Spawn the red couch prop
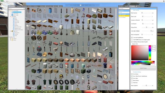Image resolution: width=165 pixels, height=93 pixels. pos(89,16)
